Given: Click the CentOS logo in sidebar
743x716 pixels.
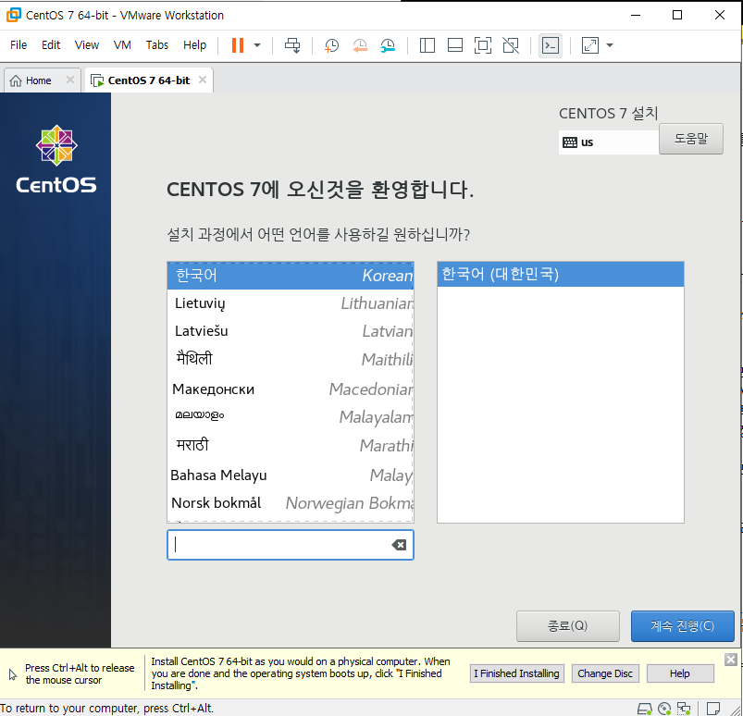Looking at the screenshot, I should 56,159.
